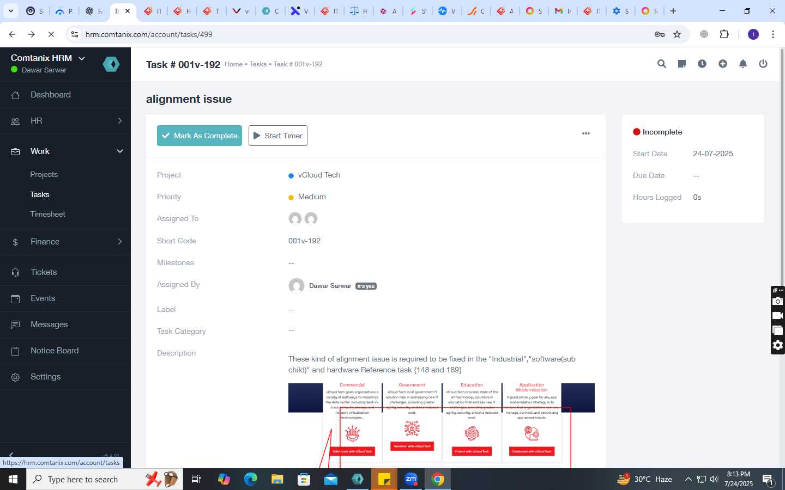Click the camera icon in floating side toolbar
Image resolution: width=785 pixels, height=490 pixels.
(778, 301)
